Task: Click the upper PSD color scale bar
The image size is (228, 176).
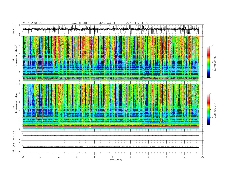Action: tap(208, 62)
